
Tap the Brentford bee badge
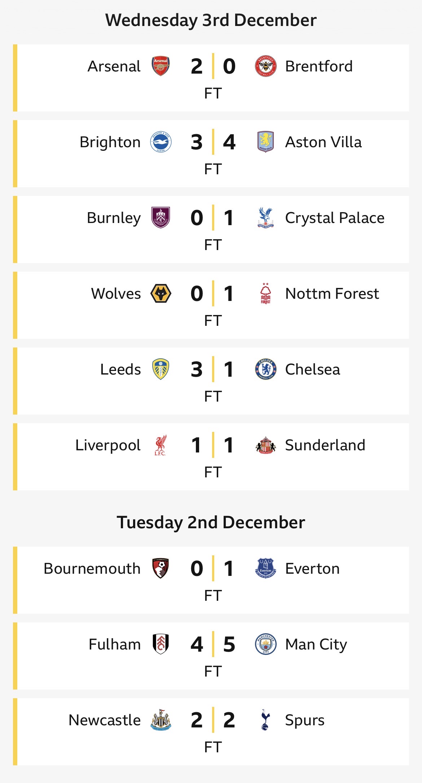coord(265,66)
